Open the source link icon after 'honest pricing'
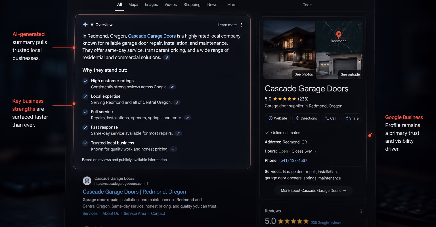 click(x=174, y=149)
